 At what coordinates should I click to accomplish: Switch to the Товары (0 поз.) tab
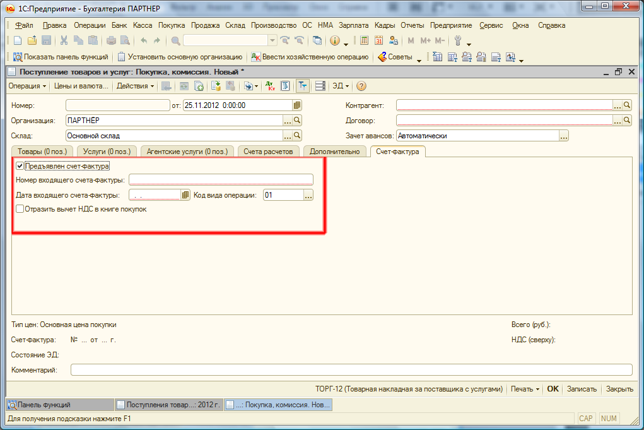[42, 152]
